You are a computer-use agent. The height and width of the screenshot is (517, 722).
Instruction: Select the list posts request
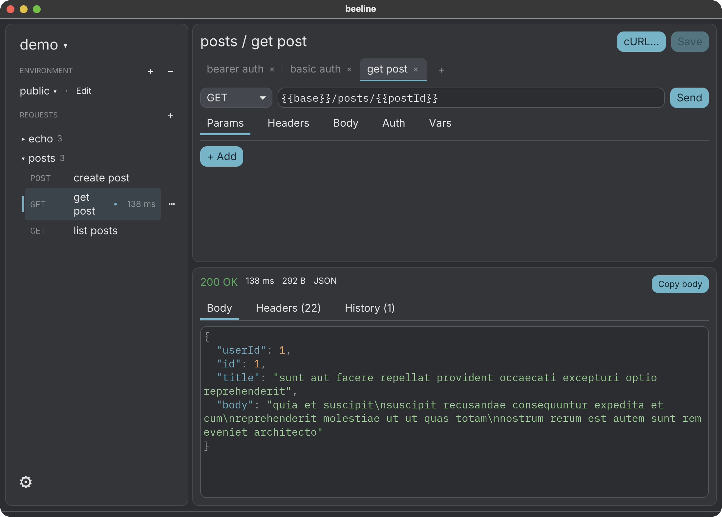pos(93,231)
